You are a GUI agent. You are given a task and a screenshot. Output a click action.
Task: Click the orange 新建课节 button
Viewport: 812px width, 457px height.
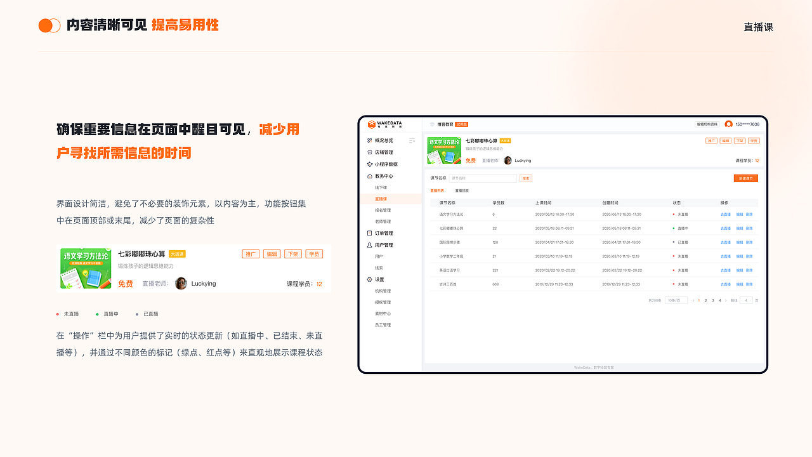746,178
